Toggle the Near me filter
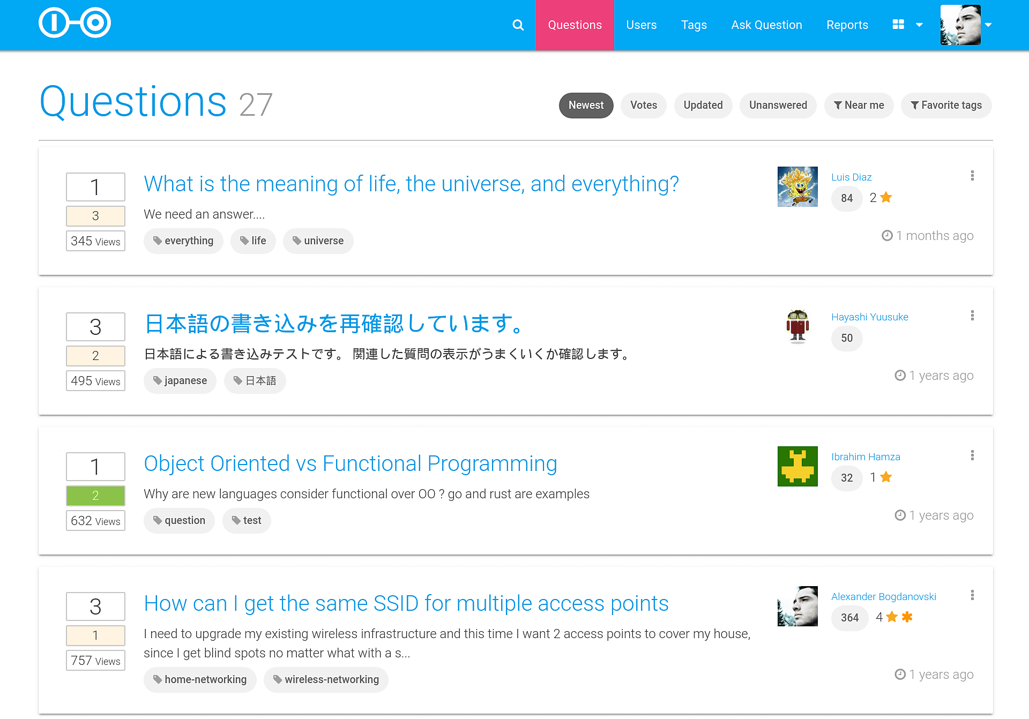 [x=859, y=106]
